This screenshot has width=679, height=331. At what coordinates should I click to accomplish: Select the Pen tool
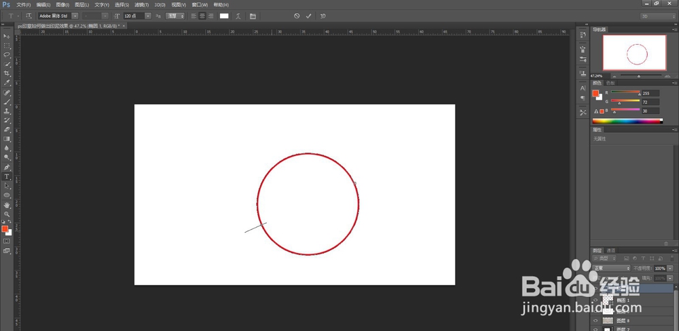7,168
